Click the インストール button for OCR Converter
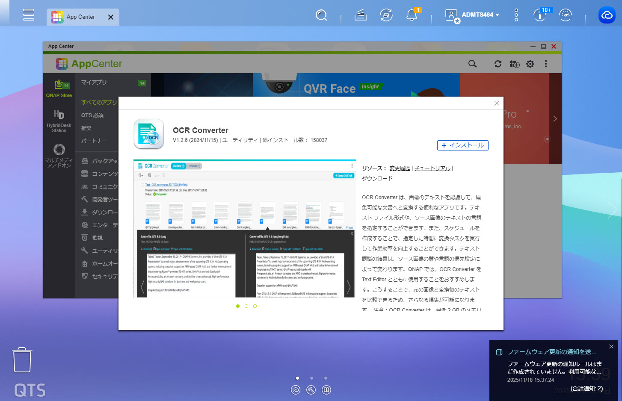 (x=462, y=145)
